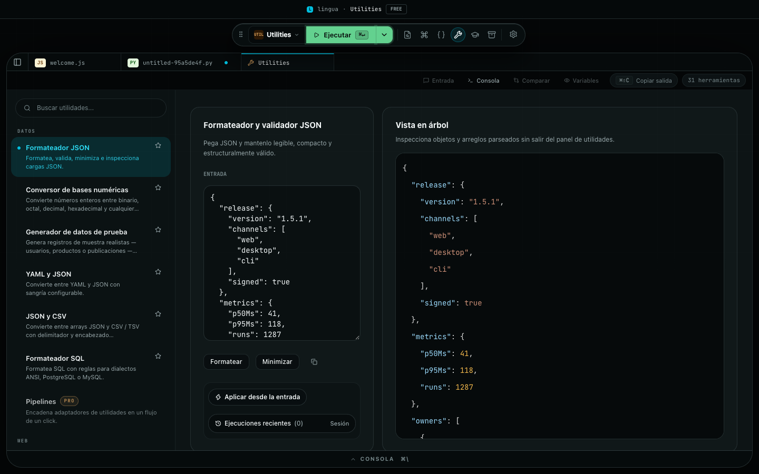Click the FREE plan badge
The image size is (759, 474).
(396, 9)
